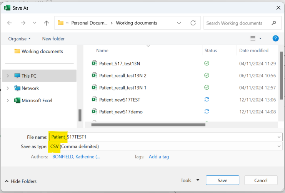Expand the Microsoft Excel node
285x193 pixels.
[x=8, y=100]
